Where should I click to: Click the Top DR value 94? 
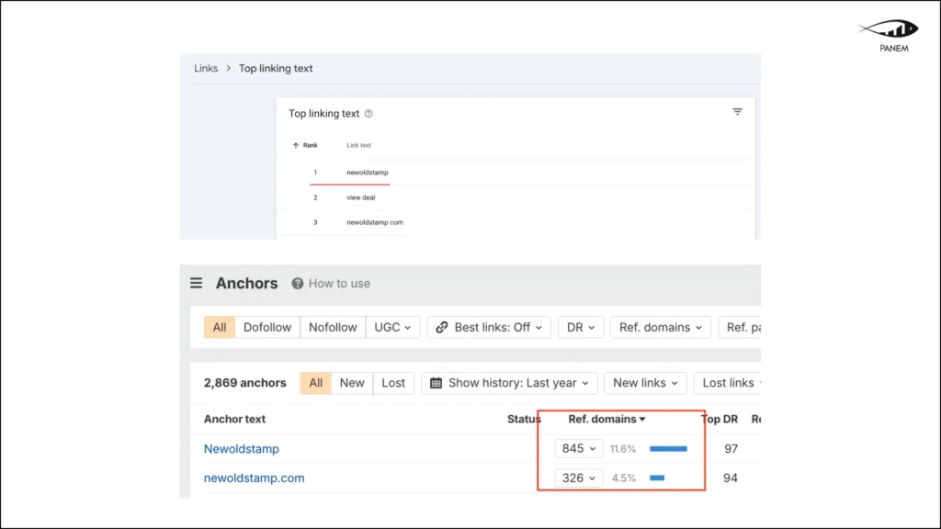point(731,478)
